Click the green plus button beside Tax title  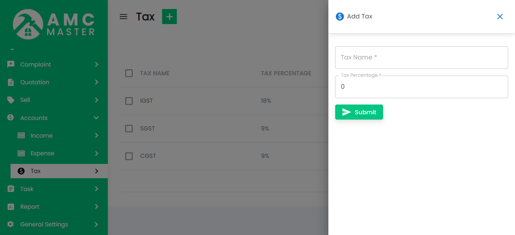tap(169, 17)
